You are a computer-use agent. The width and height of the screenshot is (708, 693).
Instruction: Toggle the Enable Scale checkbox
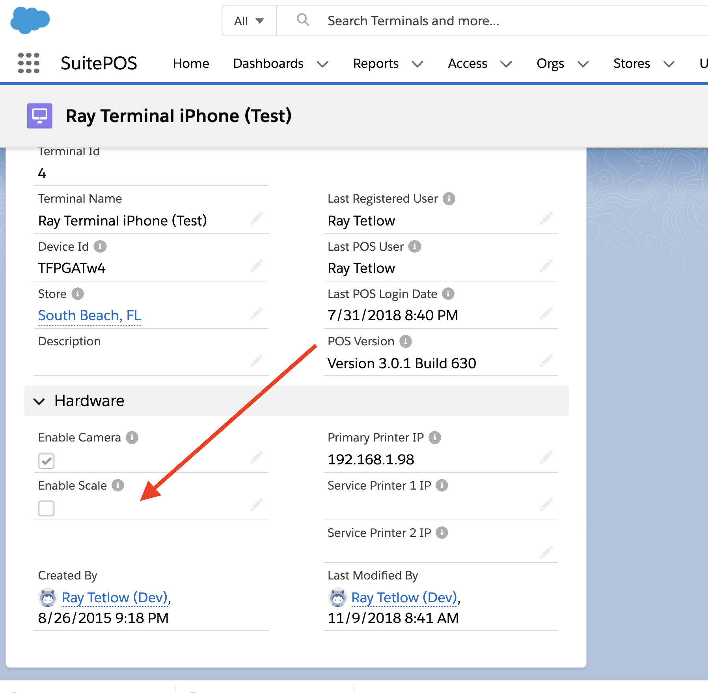point(46,508)
